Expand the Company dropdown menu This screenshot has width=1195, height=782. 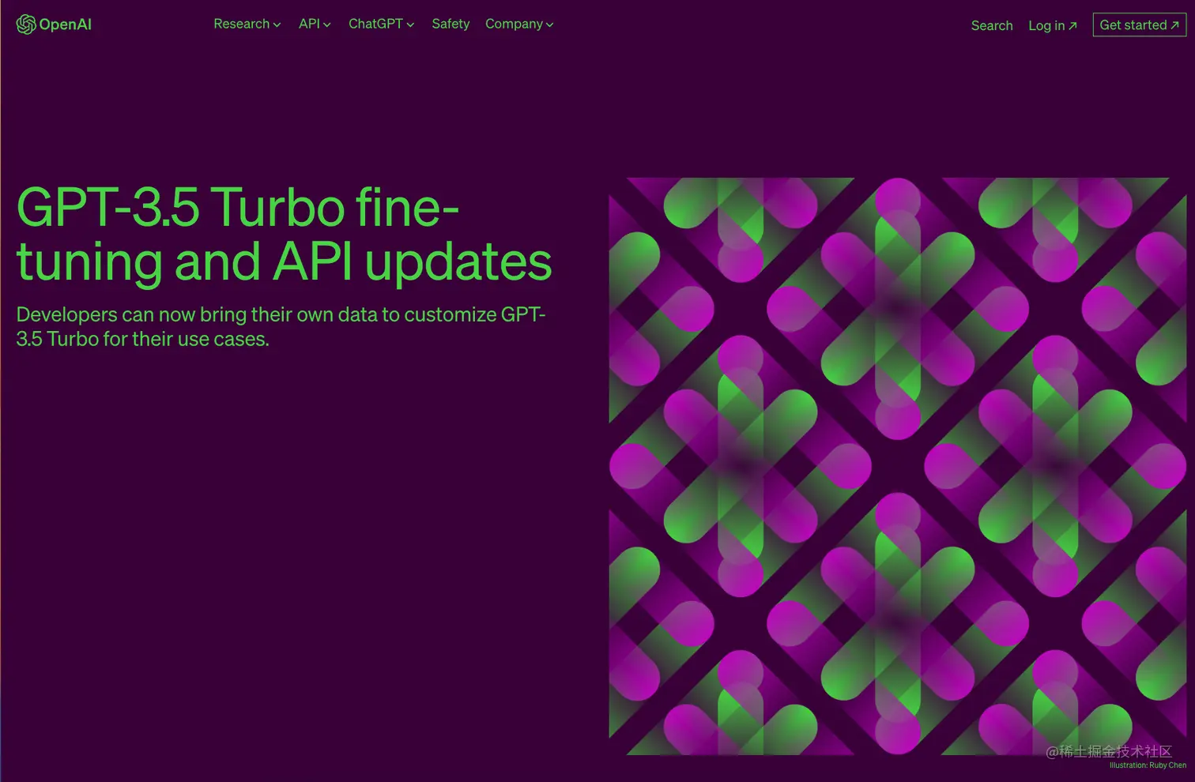tap(519, 24)
